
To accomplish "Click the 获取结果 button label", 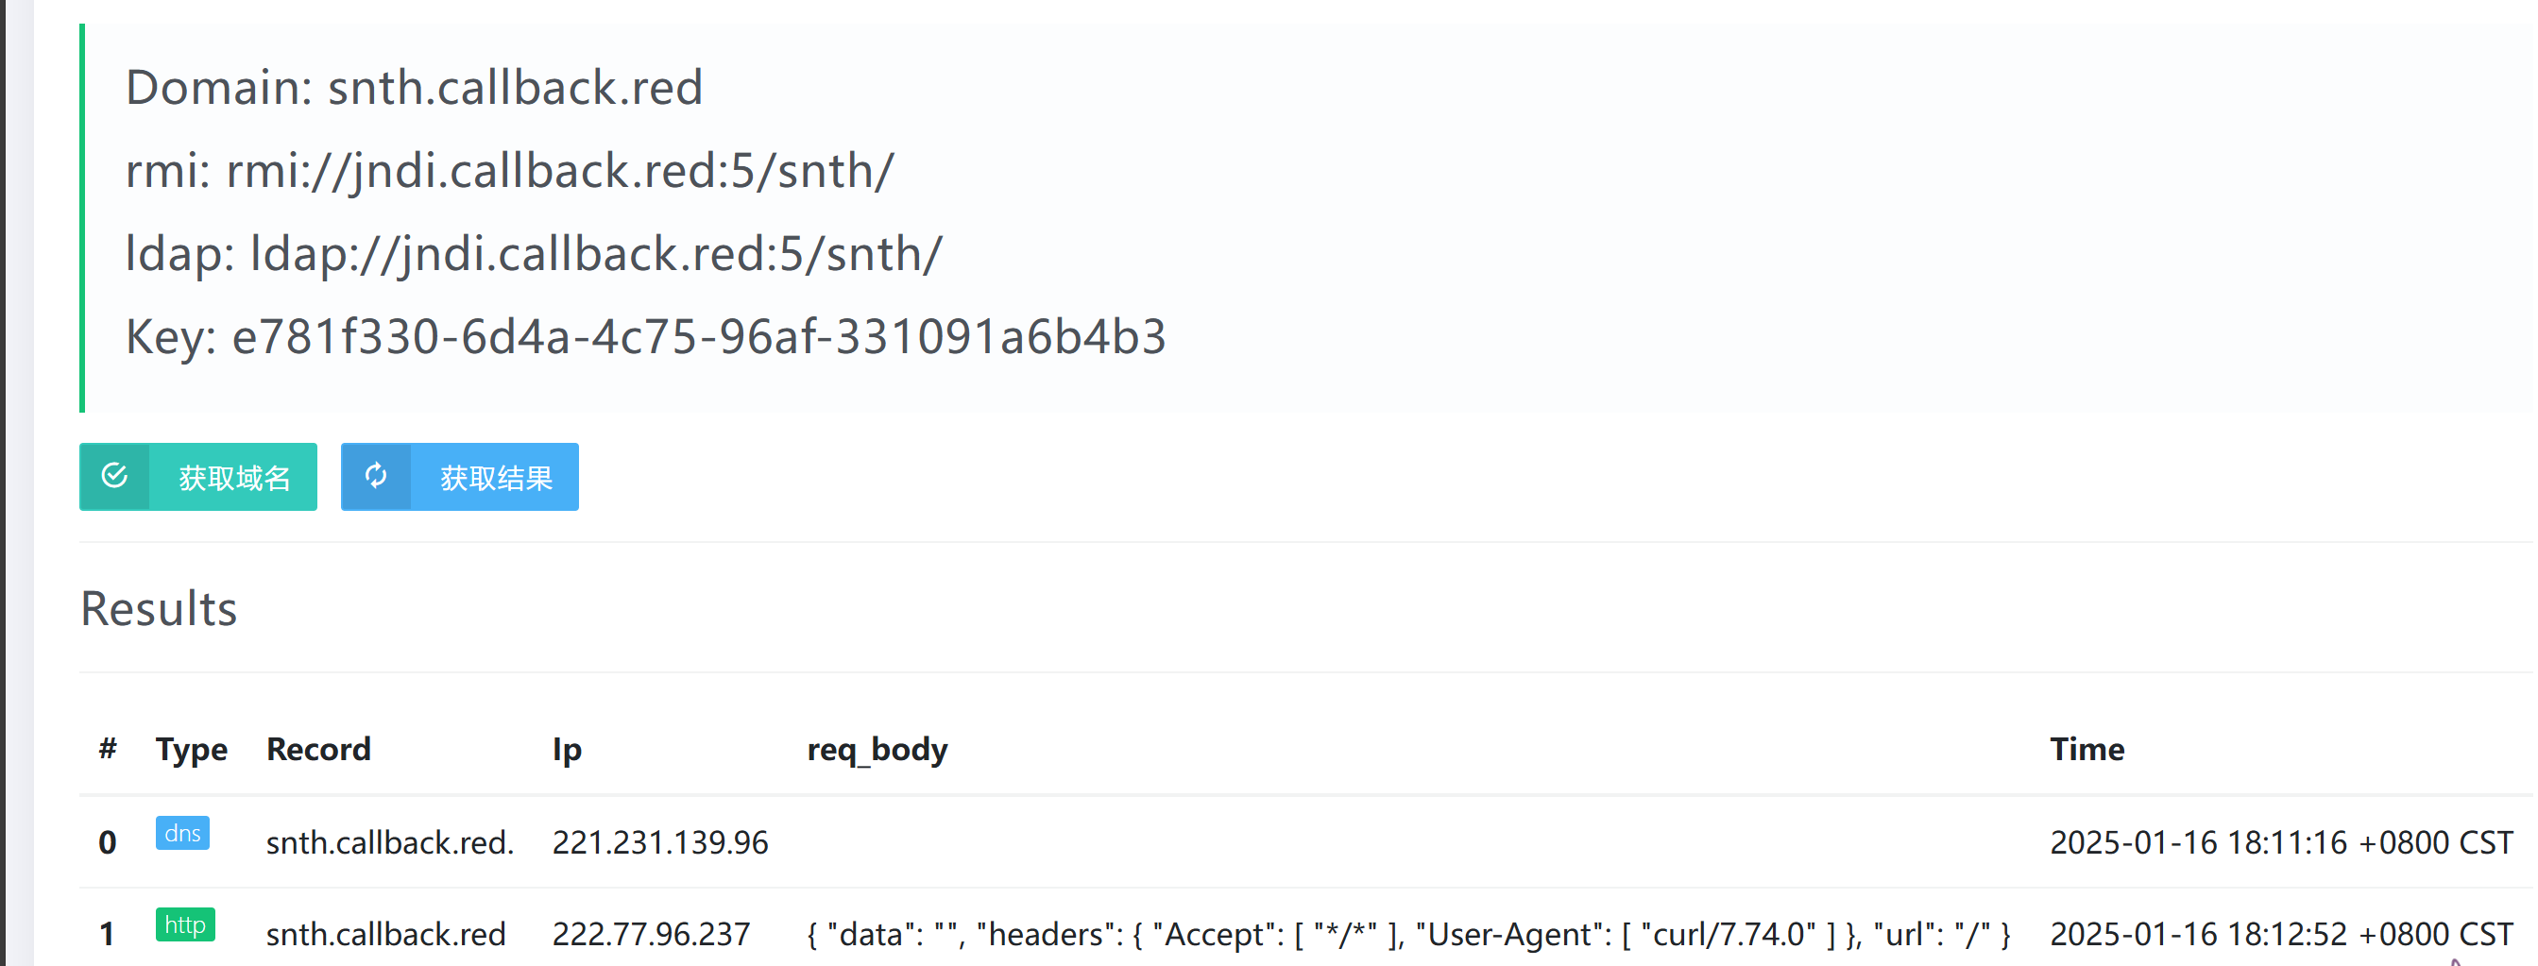I will (496, 479).
